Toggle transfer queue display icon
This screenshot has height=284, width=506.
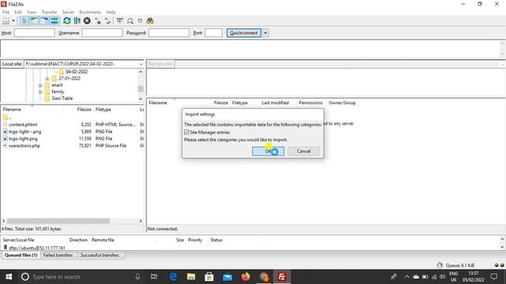tap(55, 21)
